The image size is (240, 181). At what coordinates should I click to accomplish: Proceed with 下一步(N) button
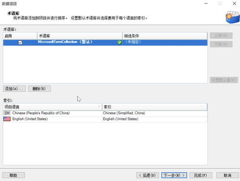pyautogui.click(x=174, y=175)
